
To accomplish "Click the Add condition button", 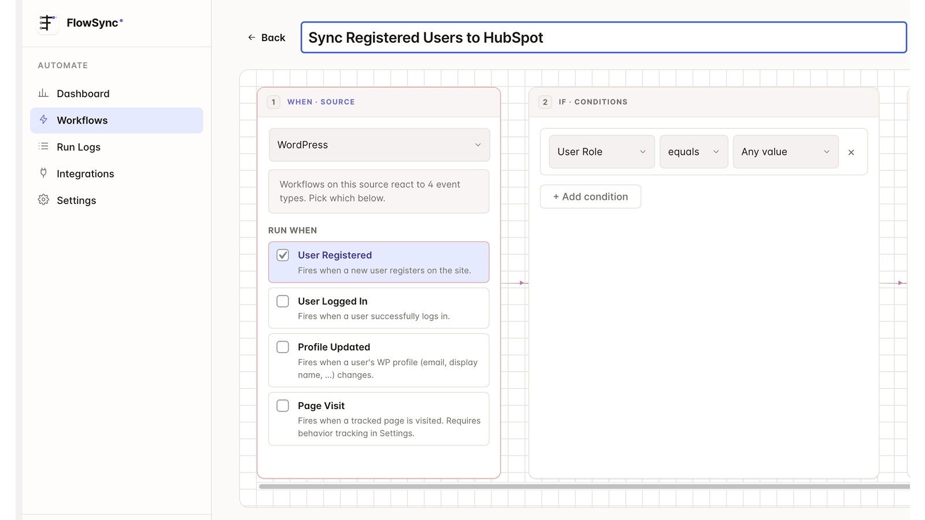I will pyautogui.click(x=590, y=196).
